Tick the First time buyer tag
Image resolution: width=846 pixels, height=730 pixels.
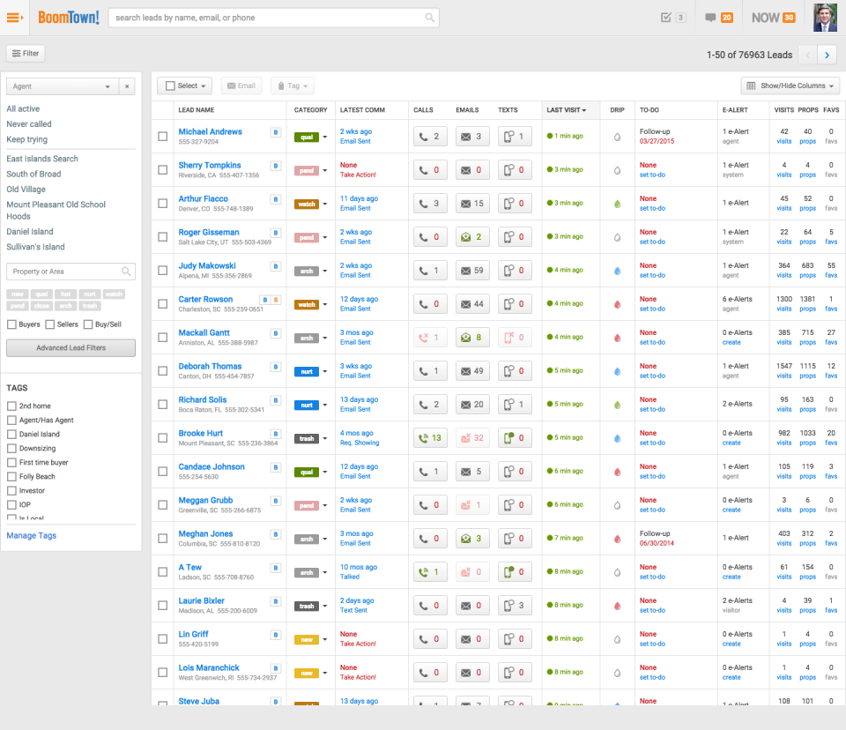pos(11,463)
